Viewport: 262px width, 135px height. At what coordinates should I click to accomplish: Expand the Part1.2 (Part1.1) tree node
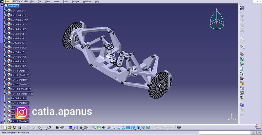(x=5, y=11)
